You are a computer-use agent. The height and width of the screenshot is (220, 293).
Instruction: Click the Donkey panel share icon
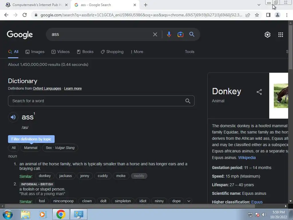(x=259, y=92)
